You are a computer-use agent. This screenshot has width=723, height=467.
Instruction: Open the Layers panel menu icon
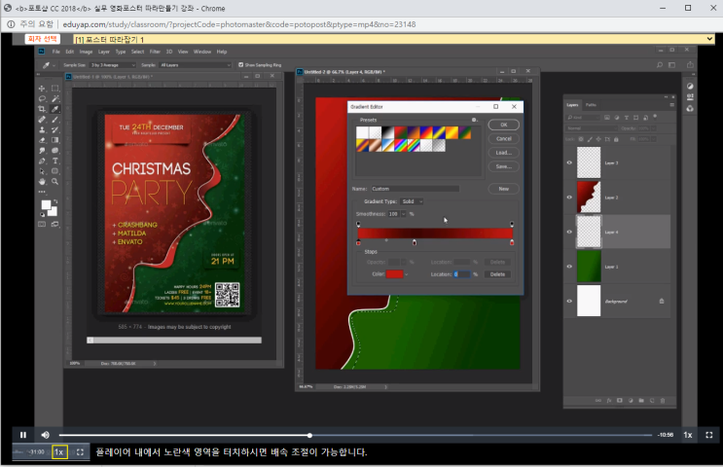671,105
